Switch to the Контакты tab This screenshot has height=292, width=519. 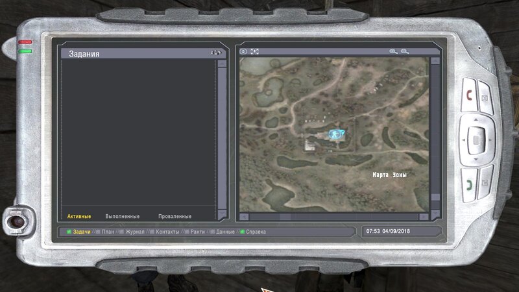[167, 232]
